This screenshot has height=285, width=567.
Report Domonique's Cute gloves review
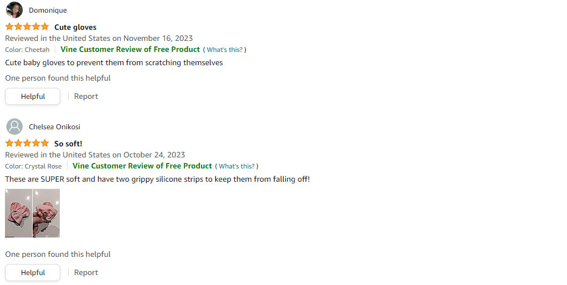tap(86, 96)
